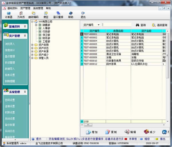Click the 窗口重排 window rearrange icon
This screenshot has width=172, height=147.
click(x=58, y=15)
